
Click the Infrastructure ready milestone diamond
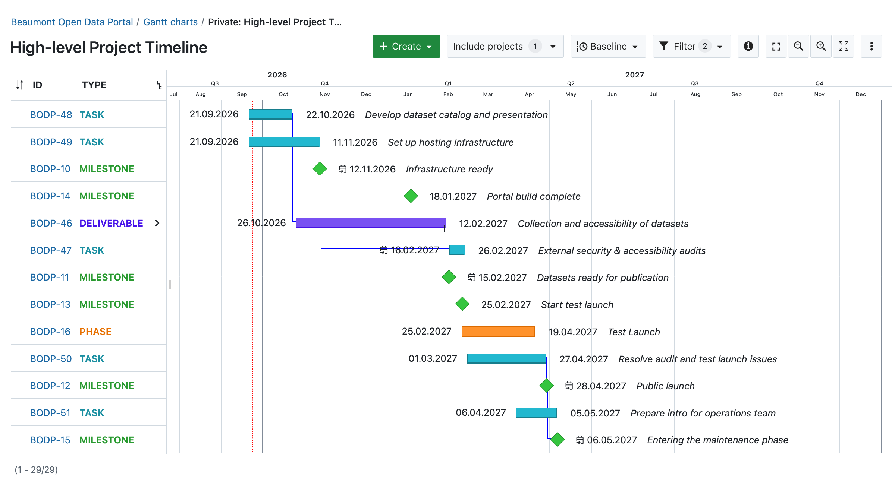click(x=320, y=169)
